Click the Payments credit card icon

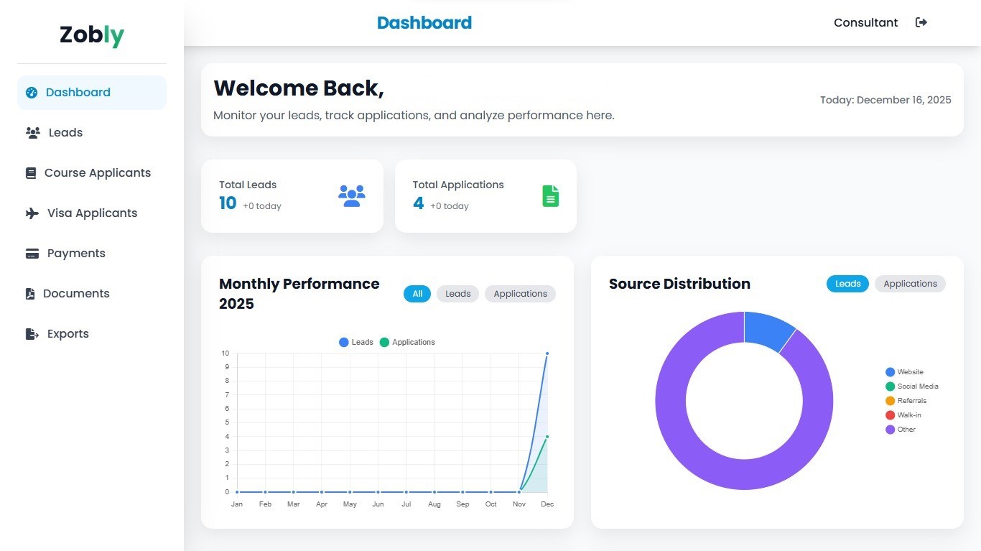point(32,254)
